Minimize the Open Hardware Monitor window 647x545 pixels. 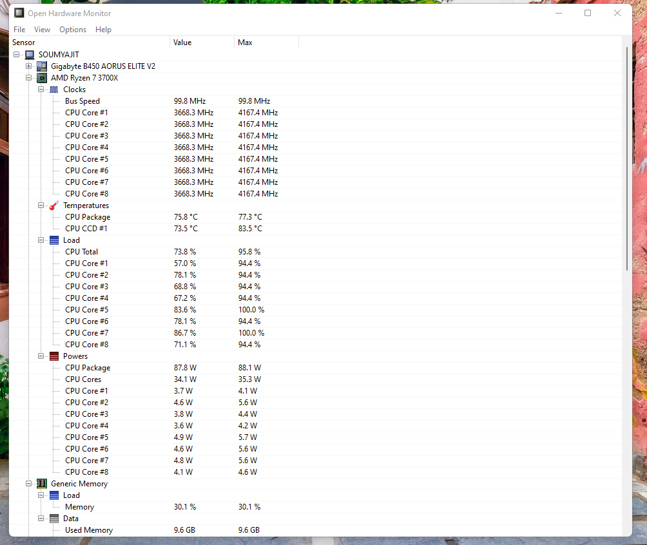click(x=559, y=13)
